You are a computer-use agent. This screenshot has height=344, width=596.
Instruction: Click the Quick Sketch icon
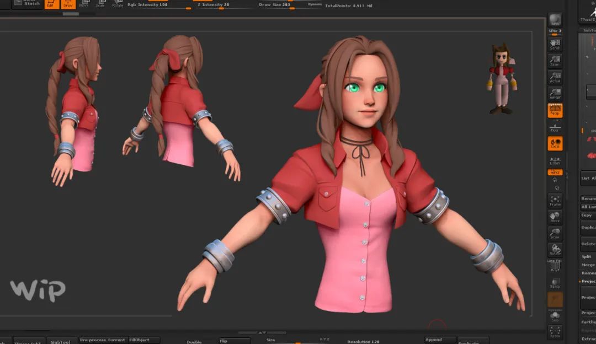click(28, 4)
